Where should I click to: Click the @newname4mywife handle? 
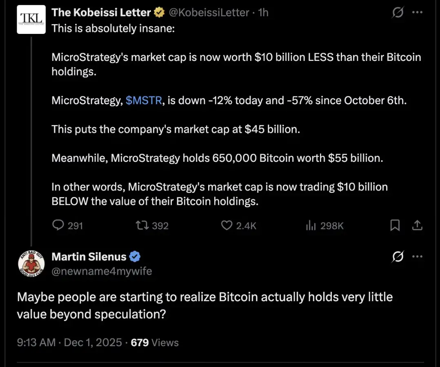point(102,271)
